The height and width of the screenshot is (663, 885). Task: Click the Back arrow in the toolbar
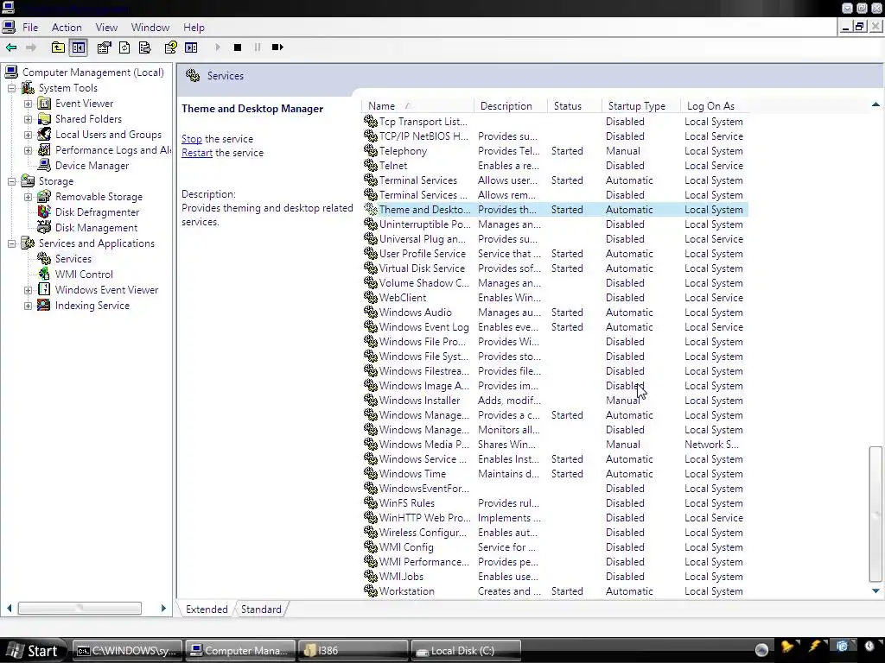point(11,48)
